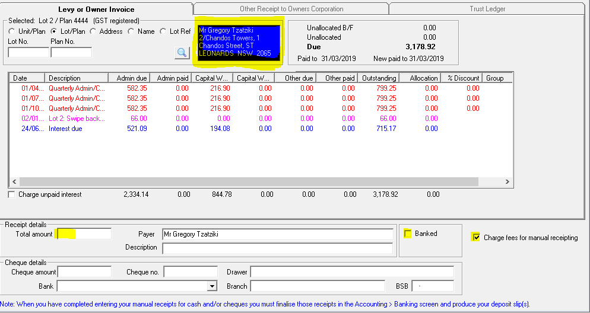Viewport: 590px width, 313px height.
Task: Enable Charge unpaid interest checkbox
Action: [x=12, y=194]
